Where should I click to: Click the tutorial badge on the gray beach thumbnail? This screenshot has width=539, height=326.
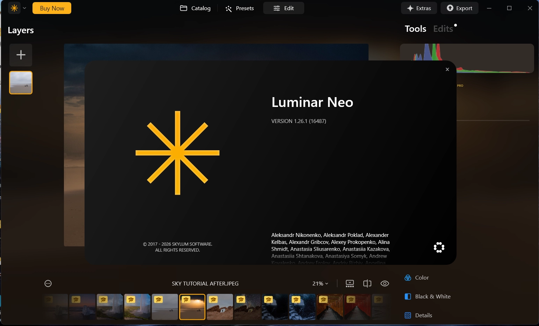point(159,299)
